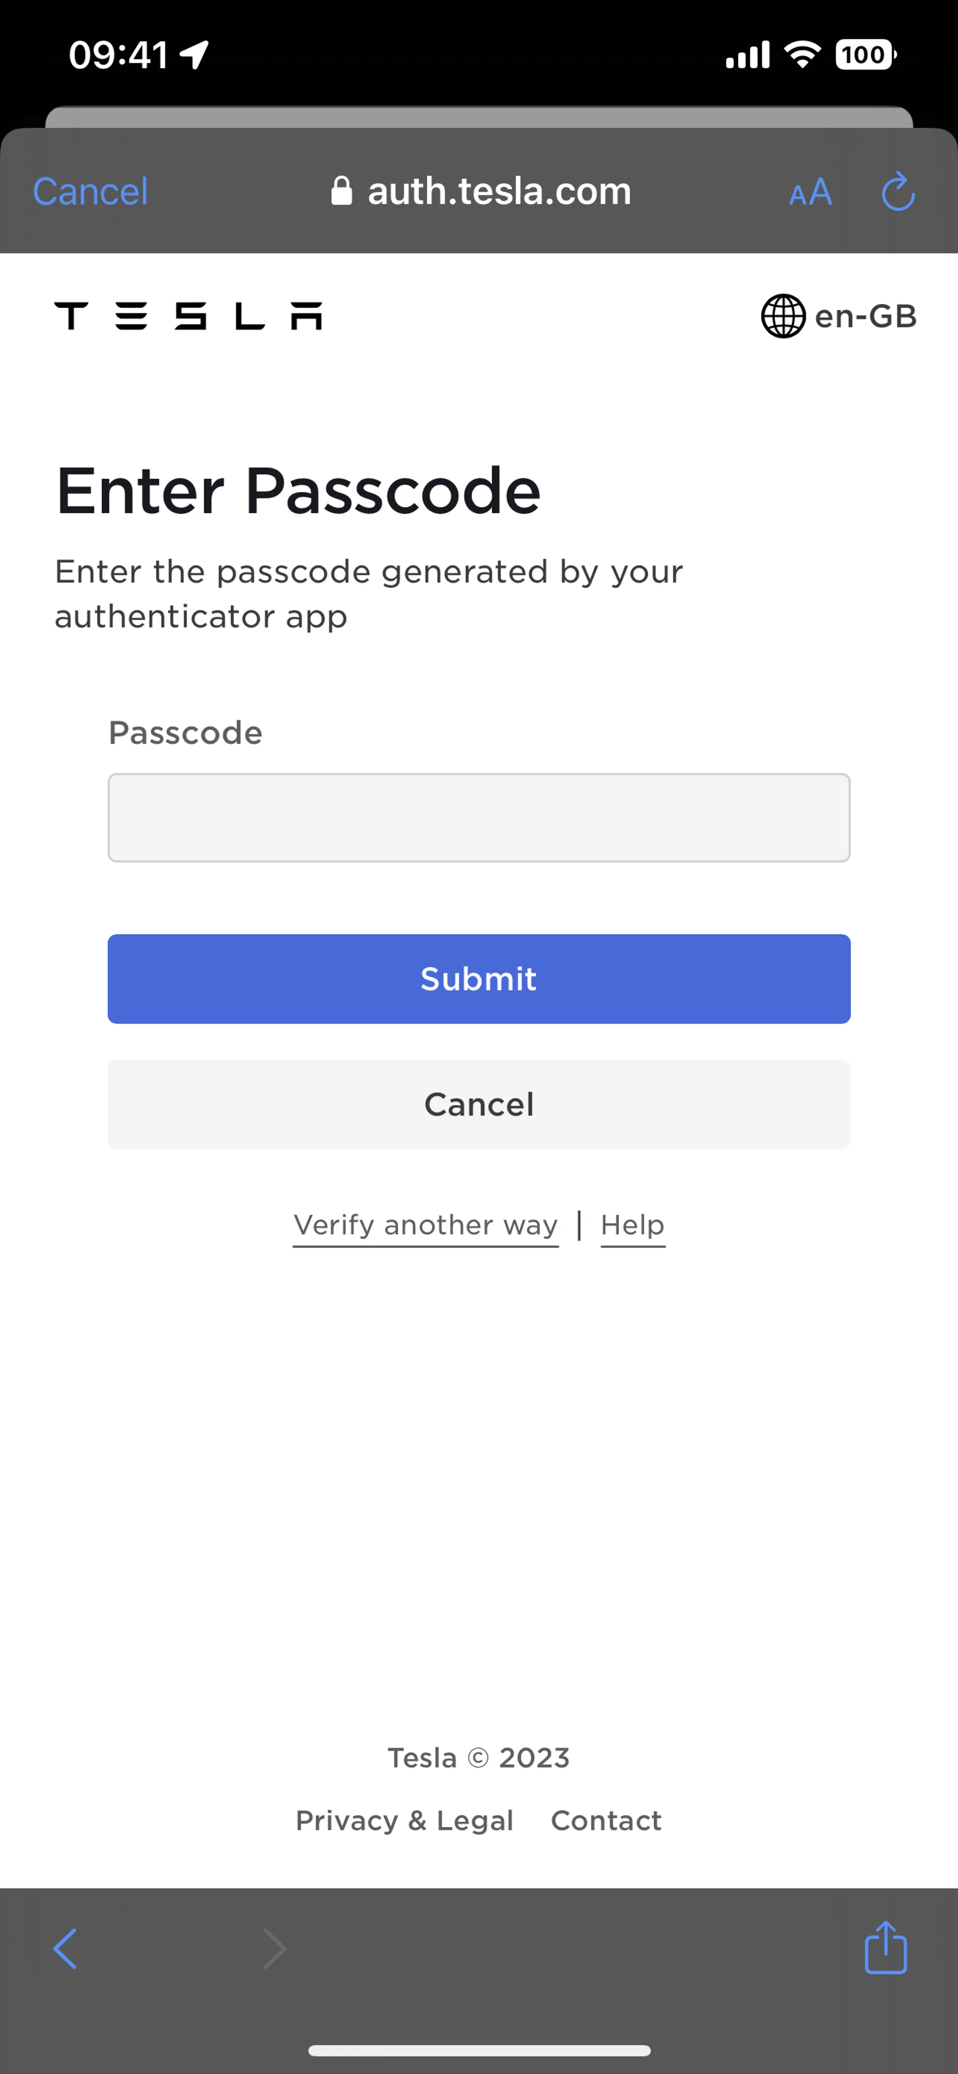Screen dimensions: 958x2074
Task: Open the en-GB language selector
Action: [839, 317]
